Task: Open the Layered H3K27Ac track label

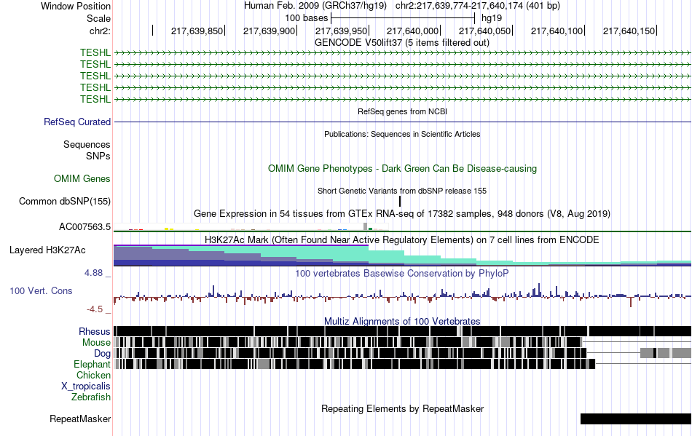Action: coord(47,250)
